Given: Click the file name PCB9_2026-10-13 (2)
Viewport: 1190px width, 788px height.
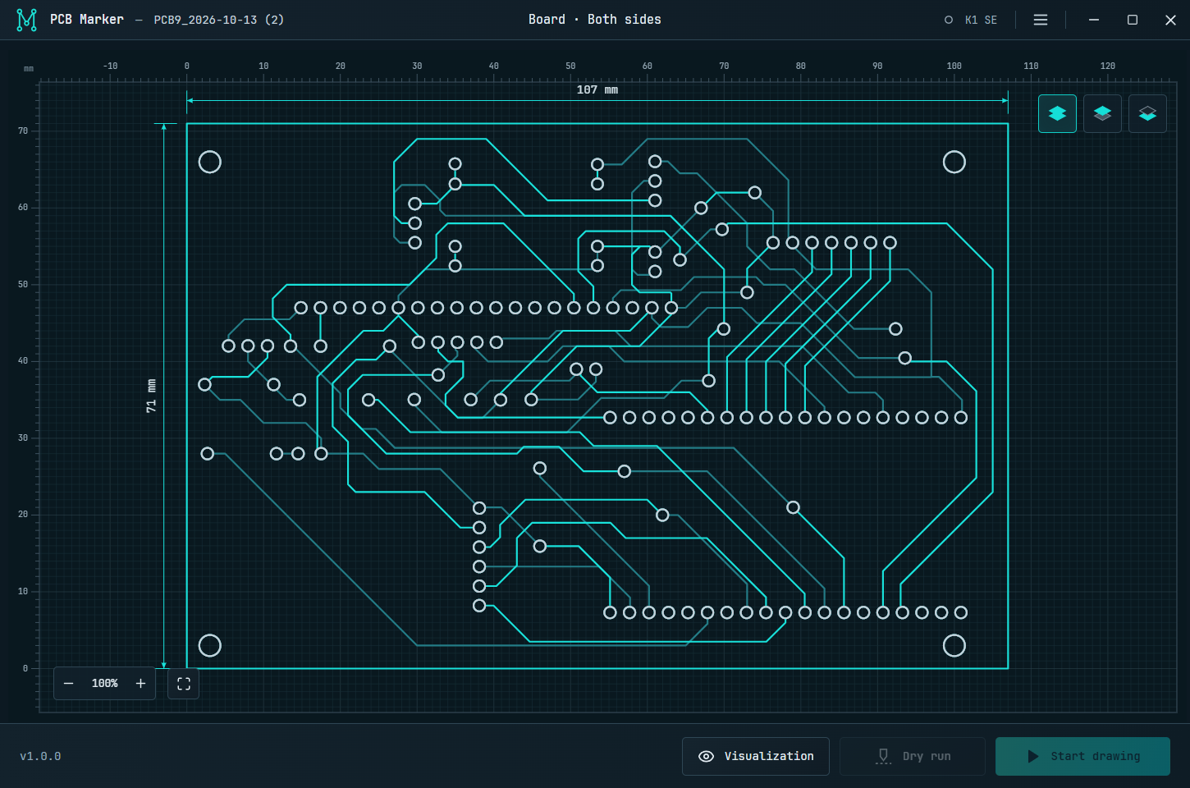Looking at the screenshot, I should pos(219,20).
